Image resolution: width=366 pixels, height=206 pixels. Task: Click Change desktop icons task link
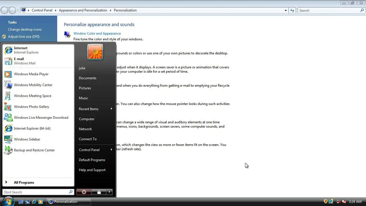pos(25,29)
